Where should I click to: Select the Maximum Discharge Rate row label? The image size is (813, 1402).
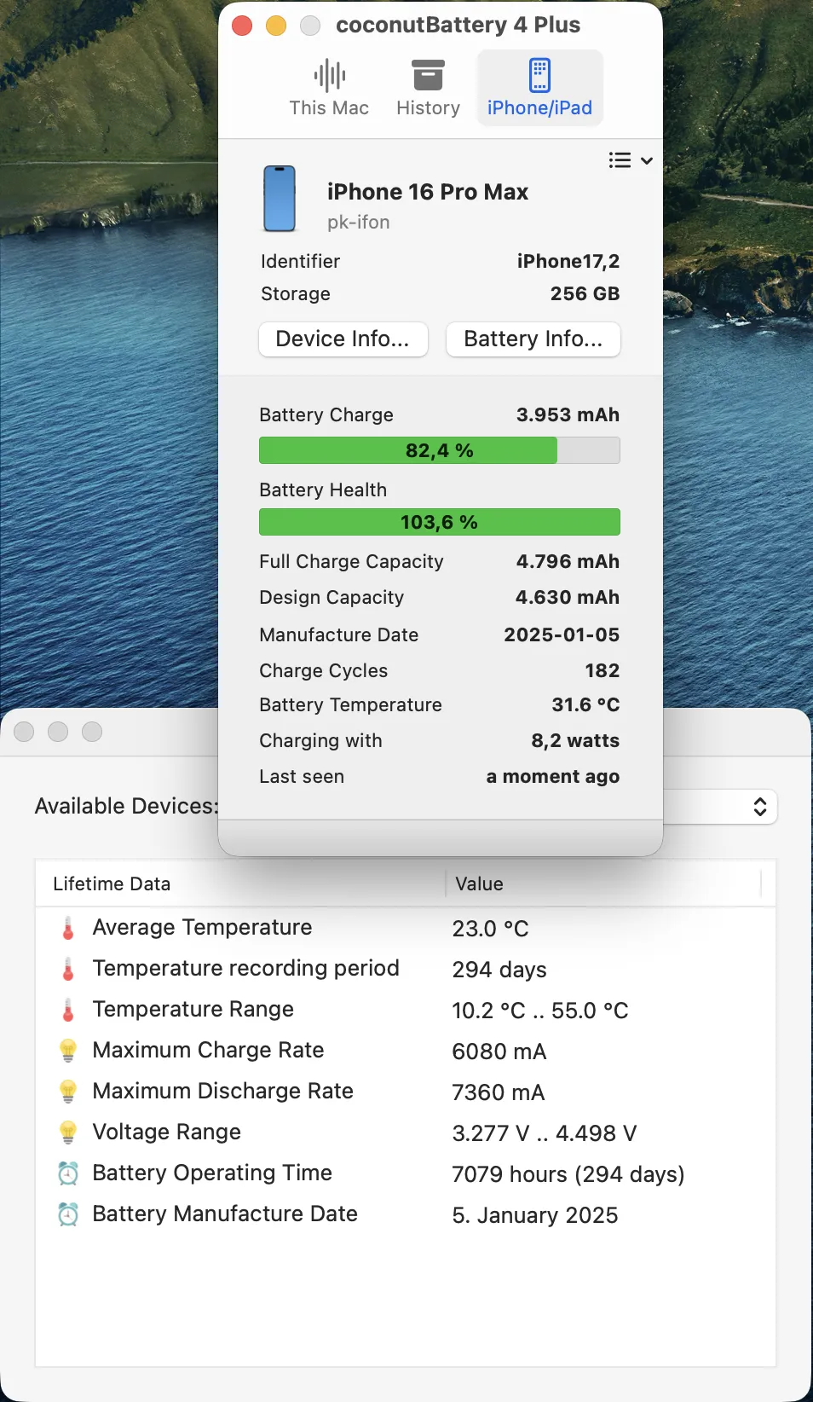(222, 1091)
